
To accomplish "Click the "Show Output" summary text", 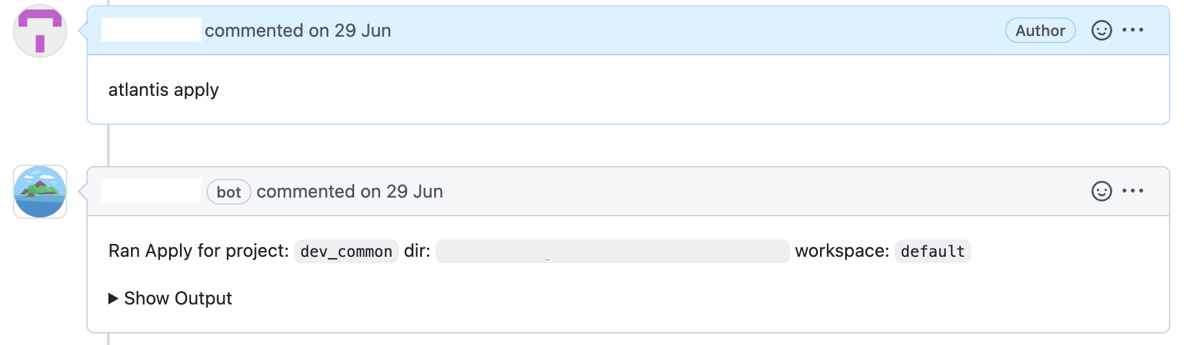I will click(x=177, y=298).
